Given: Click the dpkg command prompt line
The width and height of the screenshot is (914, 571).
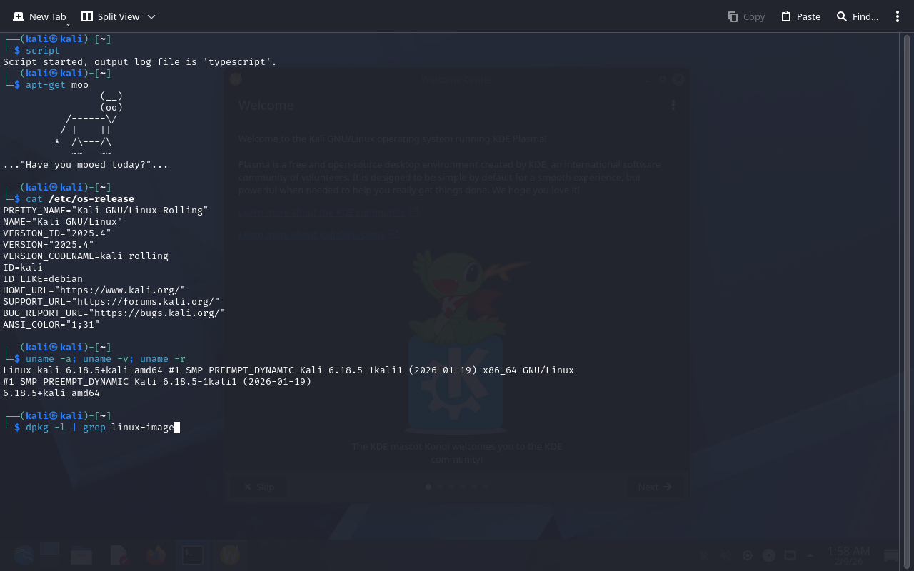Looking at the screenshot, I should [x=100, y=428].
